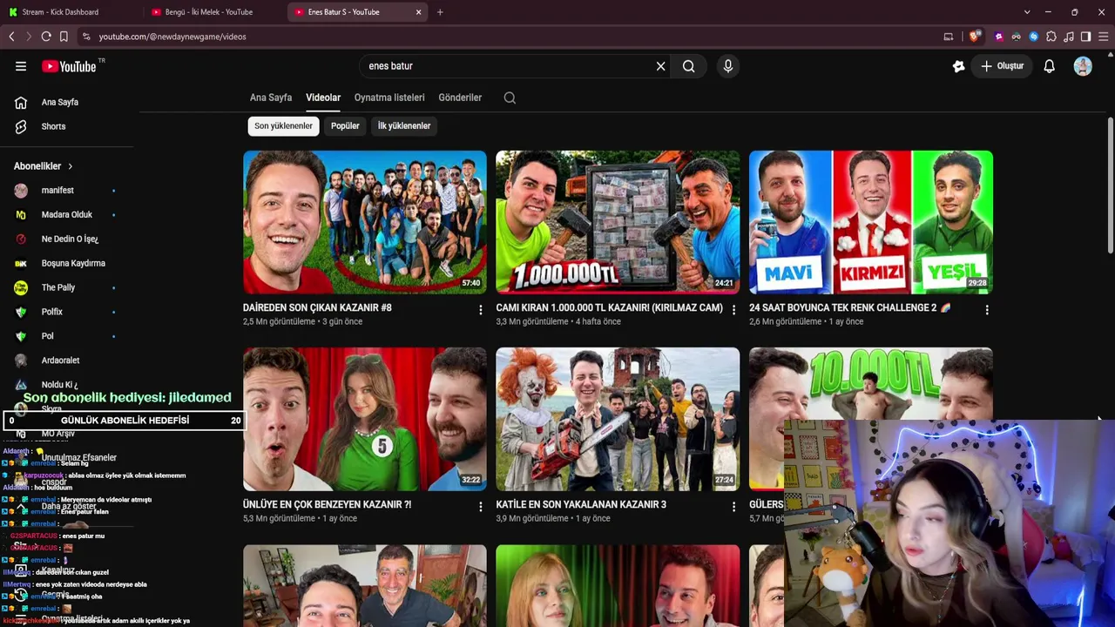Close the 'Enes Batur S - YouTube' tab
Viewport: 1115px width, 627px height.
tap(419, 12)
